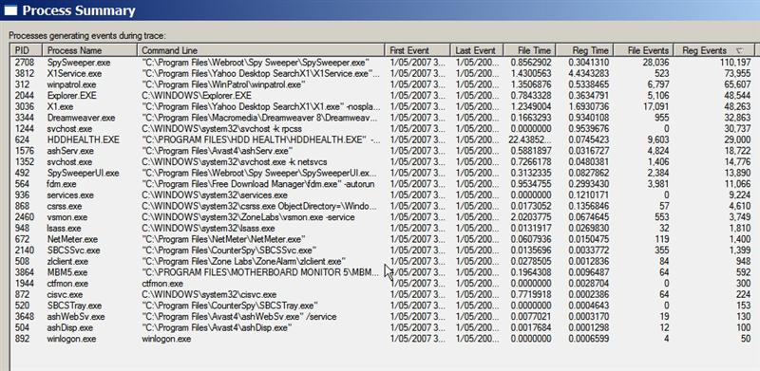Click the CounterSpy SBCSTray.exe command line

tap(230, 306)
